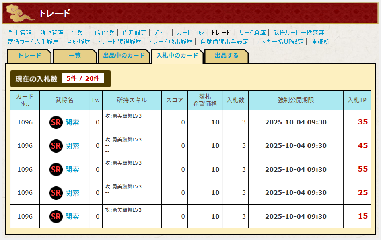Open the 出品中のカード tab
Viewport: 381px width, 240px height.
pos(124,56)
